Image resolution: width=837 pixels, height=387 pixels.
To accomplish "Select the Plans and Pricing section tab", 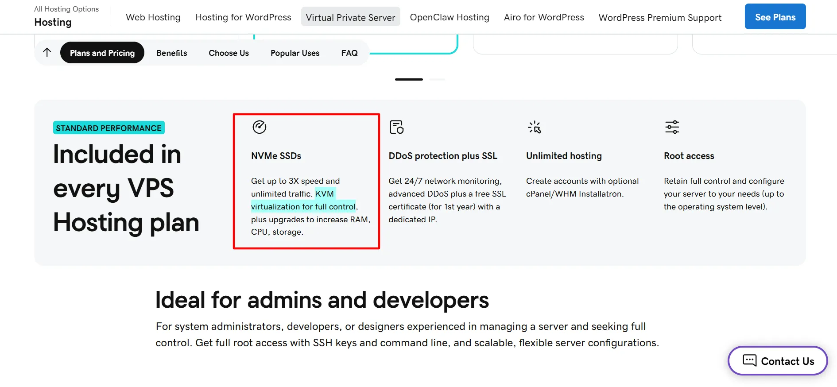I will [102, 53].
